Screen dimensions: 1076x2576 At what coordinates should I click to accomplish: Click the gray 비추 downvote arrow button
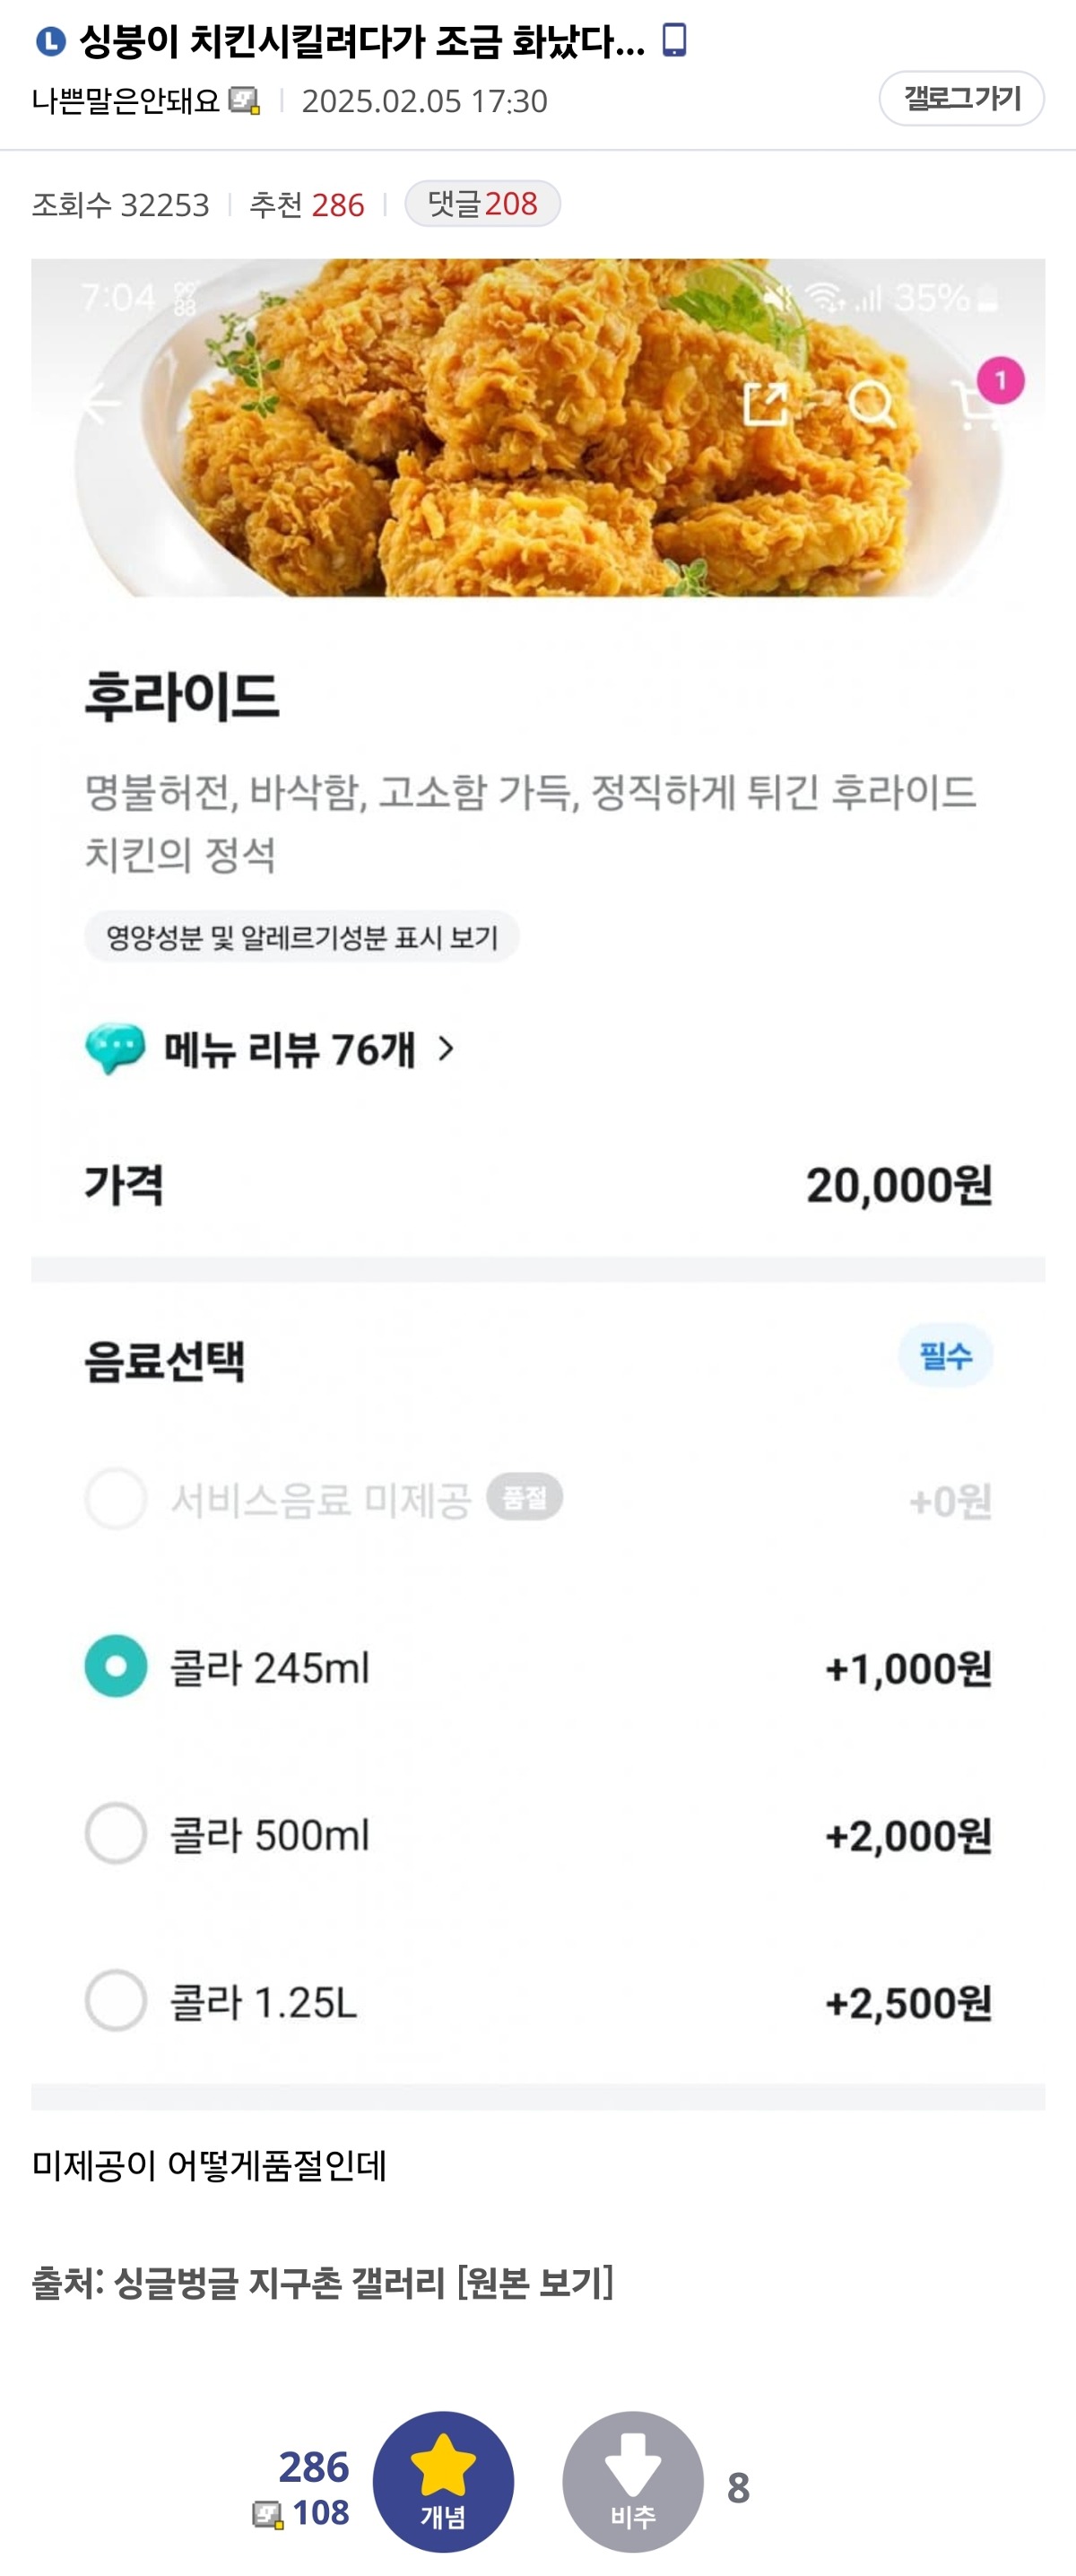coord(633,2482)
